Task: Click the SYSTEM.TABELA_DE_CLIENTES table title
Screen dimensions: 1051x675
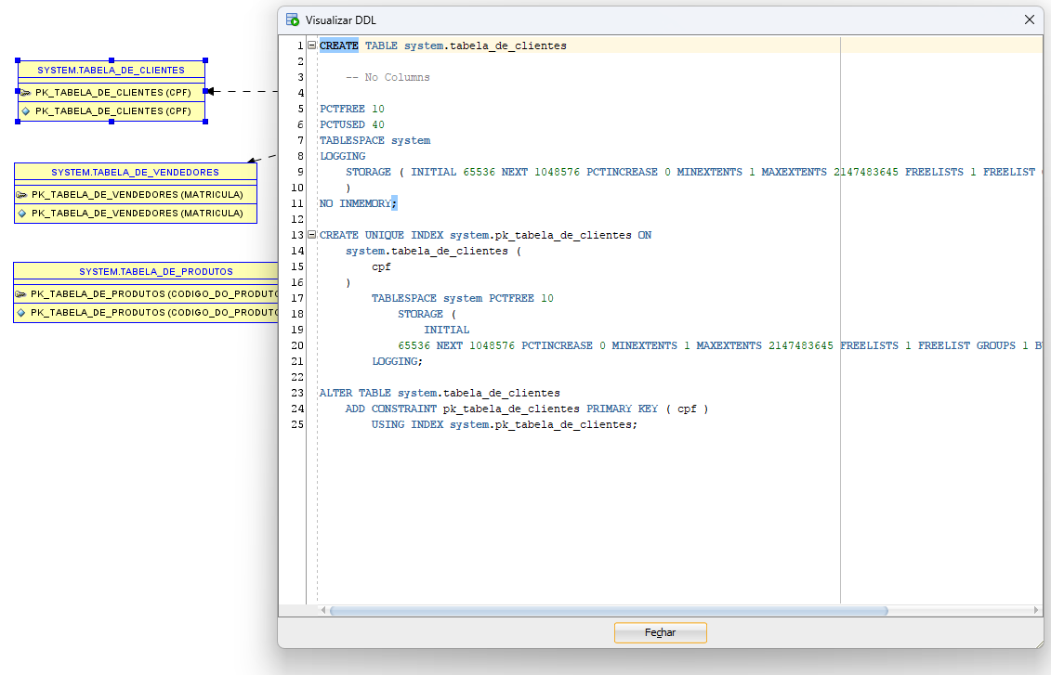Action: click(111, 70)
